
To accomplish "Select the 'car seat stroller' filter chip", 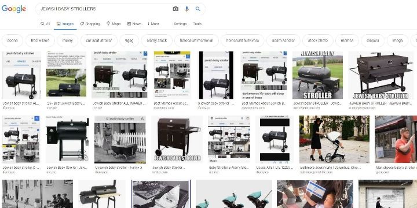I will [x=99, y=40].
